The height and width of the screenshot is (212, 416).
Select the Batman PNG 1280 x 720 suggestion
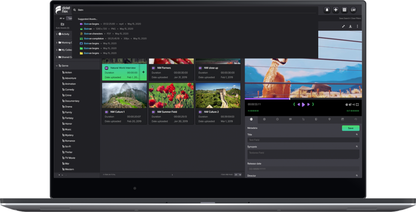tap(106, 29)
